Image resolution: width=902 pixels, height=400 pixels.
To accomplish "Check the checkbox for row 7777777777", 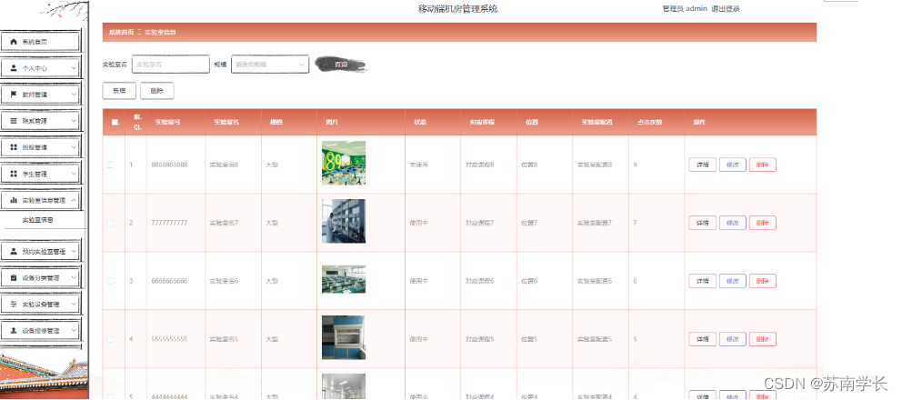I will 110,223.
